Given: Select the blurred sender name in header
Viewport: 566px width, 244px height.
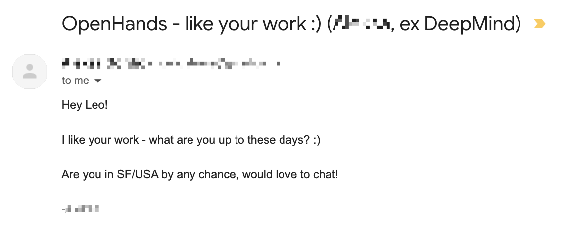Looking at the screenshot, I should click(103, 64).
